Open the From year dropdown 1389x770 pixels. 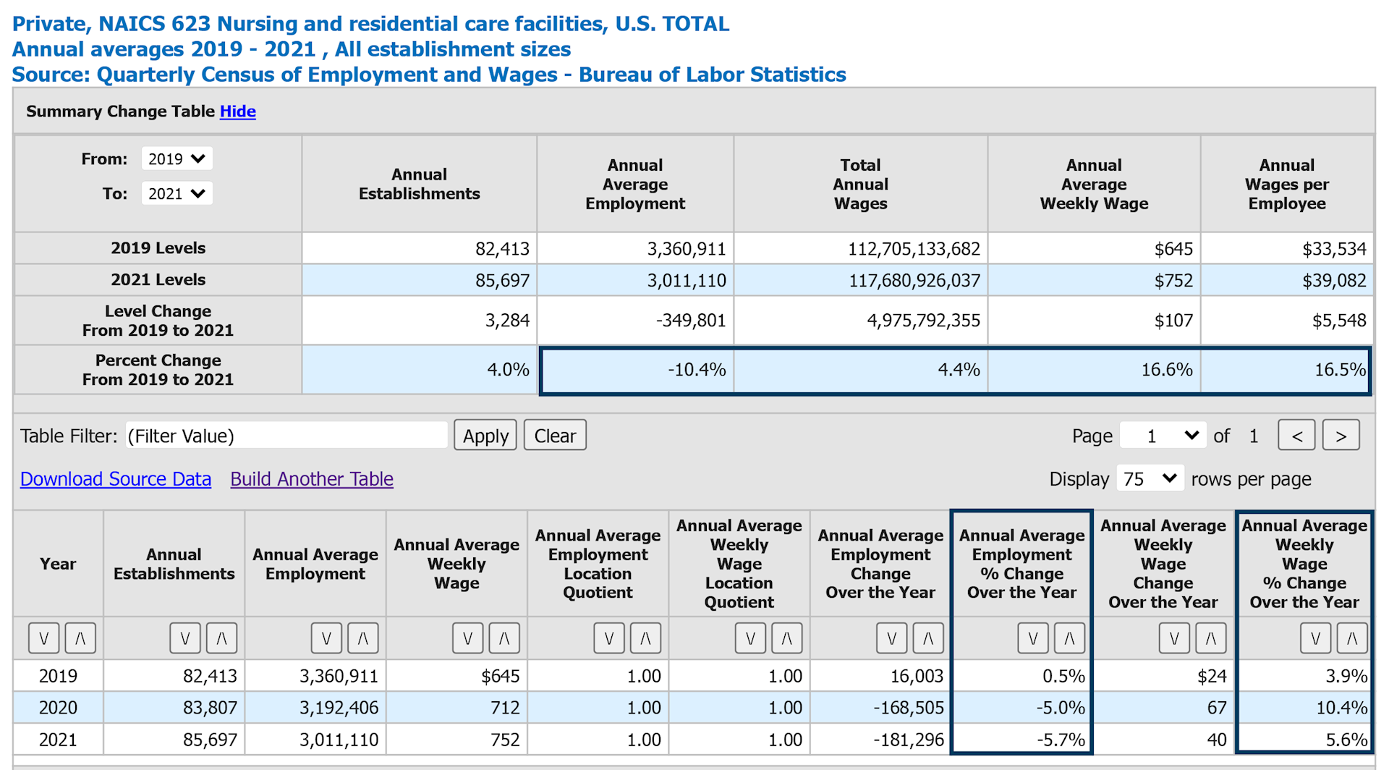pos(177,158)
